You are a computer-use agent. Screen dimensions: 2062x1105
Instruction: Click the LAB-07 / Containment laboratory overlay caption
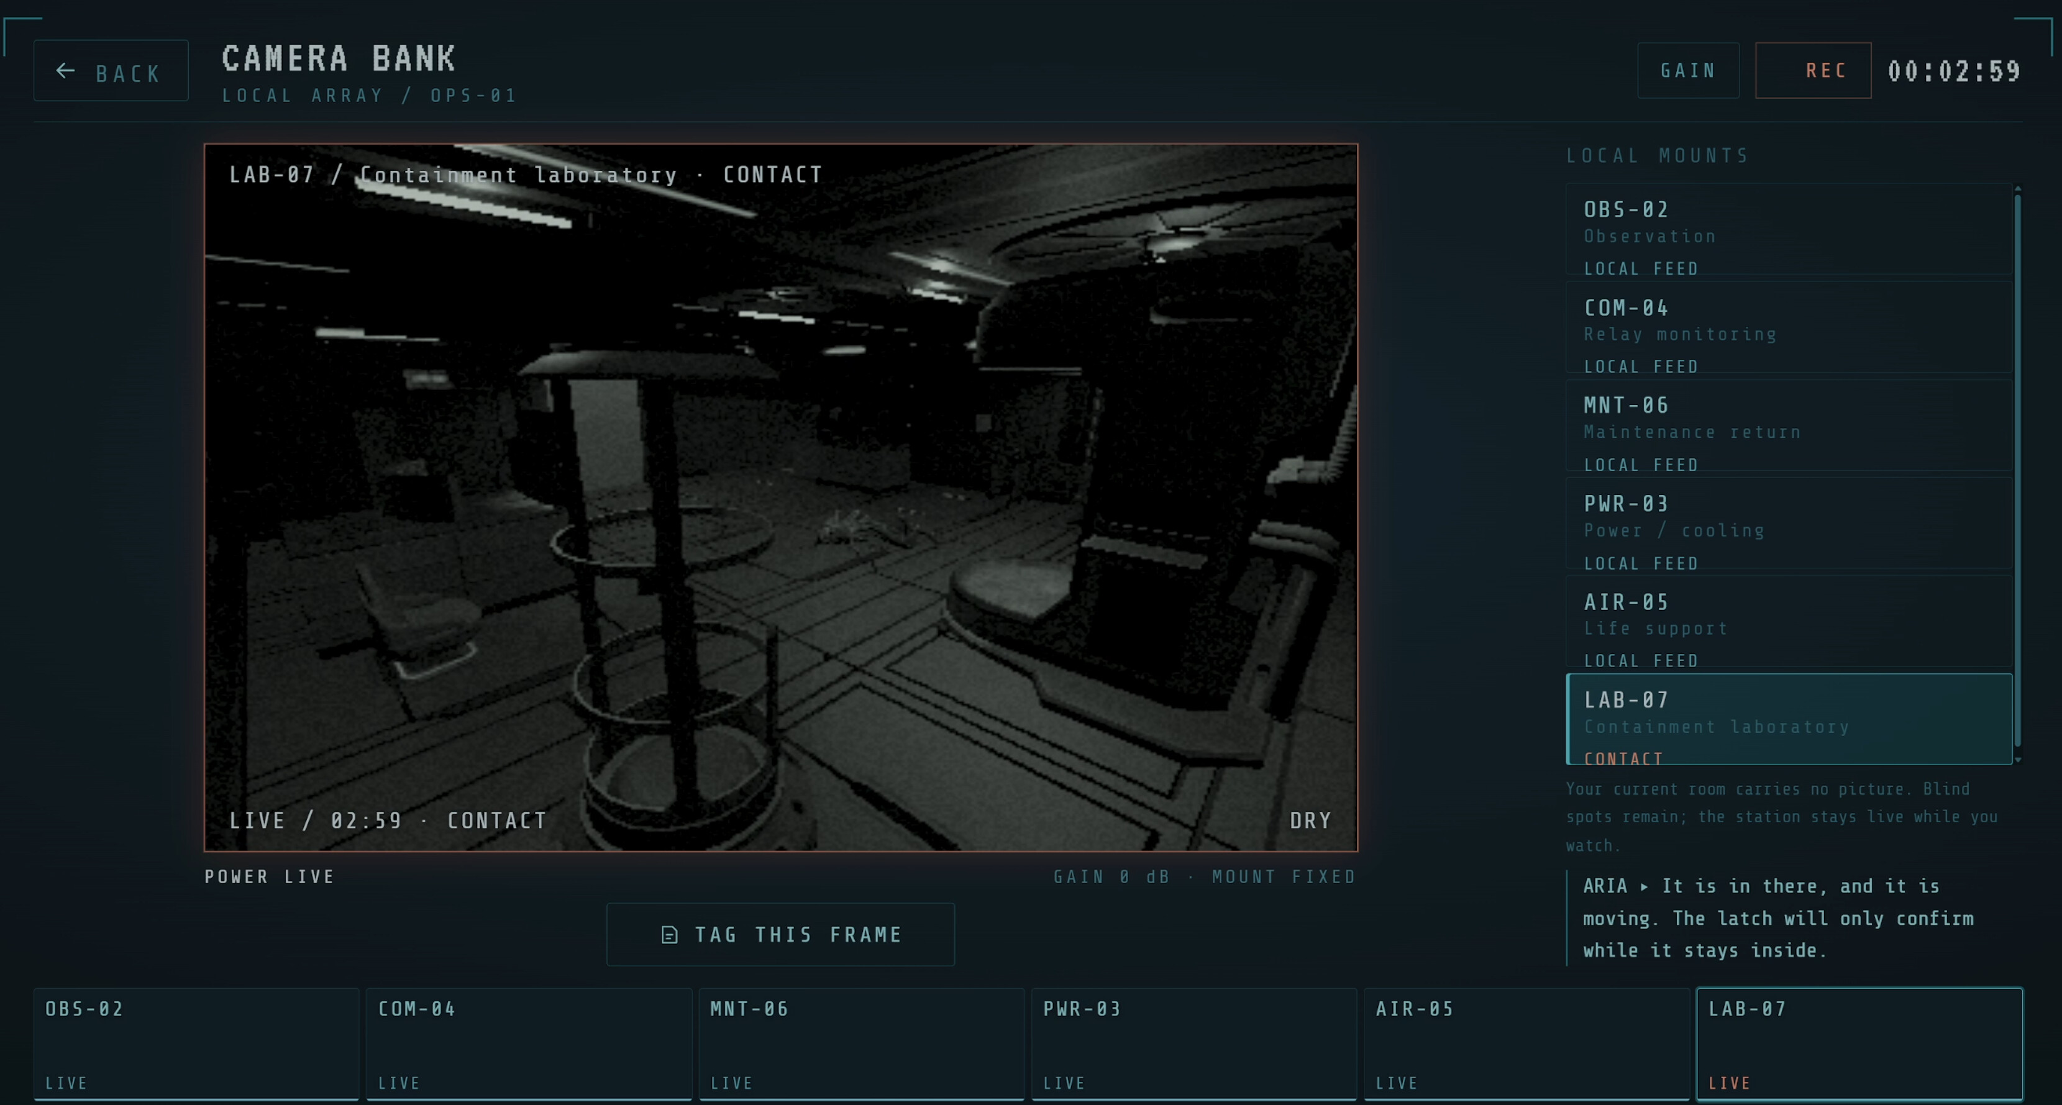526,175
